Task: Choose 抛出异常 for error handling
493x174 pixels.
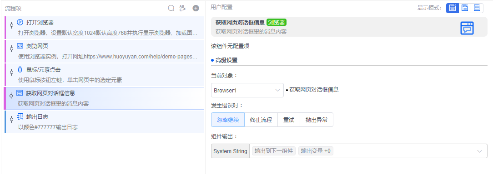Action: pyautogui.click(x=316, y=120)
